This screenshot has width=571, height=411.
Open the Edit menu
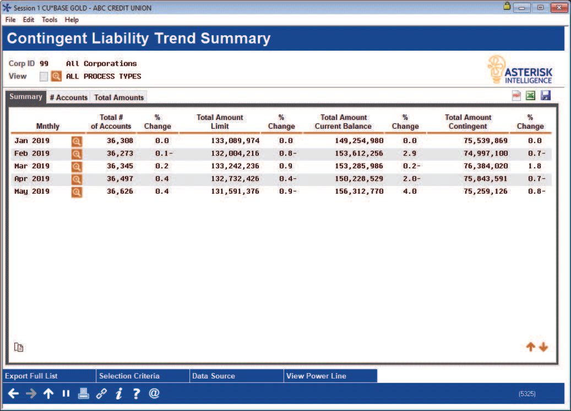point(29,20)
